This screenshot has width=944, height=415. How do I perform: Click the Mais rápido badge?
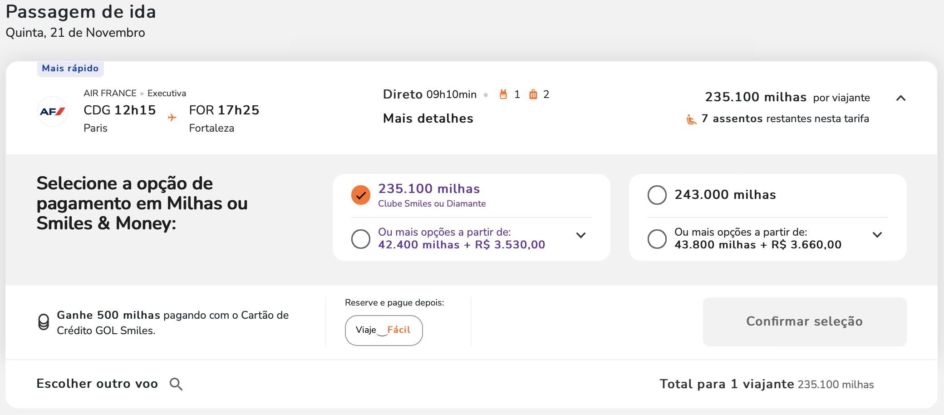tap(70, 69)
